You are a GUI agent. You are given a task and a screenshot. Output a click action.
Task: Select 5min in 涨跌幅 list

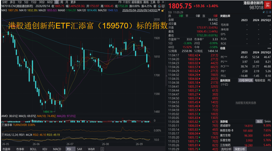267,121
